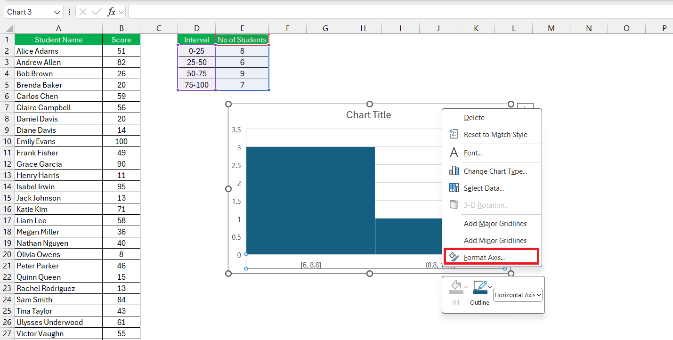This screenshot has width=673, height=340.
Task: Select the Andrew Allen cell
Action: coord(58,62)
